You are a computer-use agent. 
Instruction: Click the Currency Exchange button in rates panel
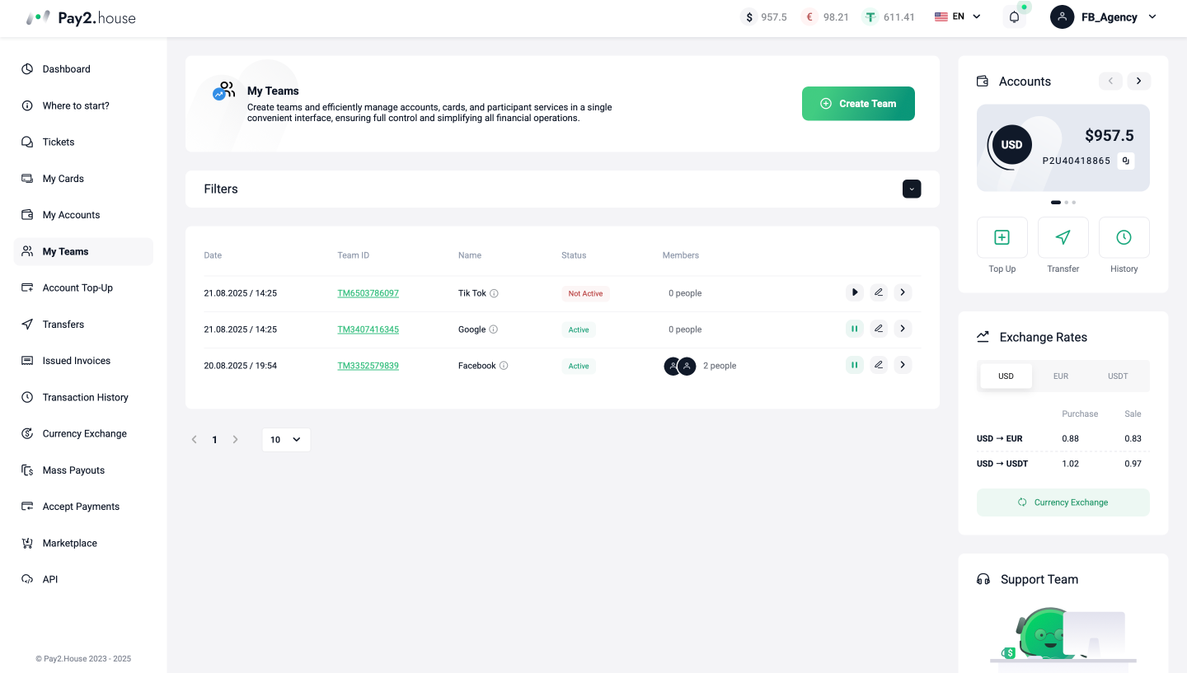(x=1063, y=502)
